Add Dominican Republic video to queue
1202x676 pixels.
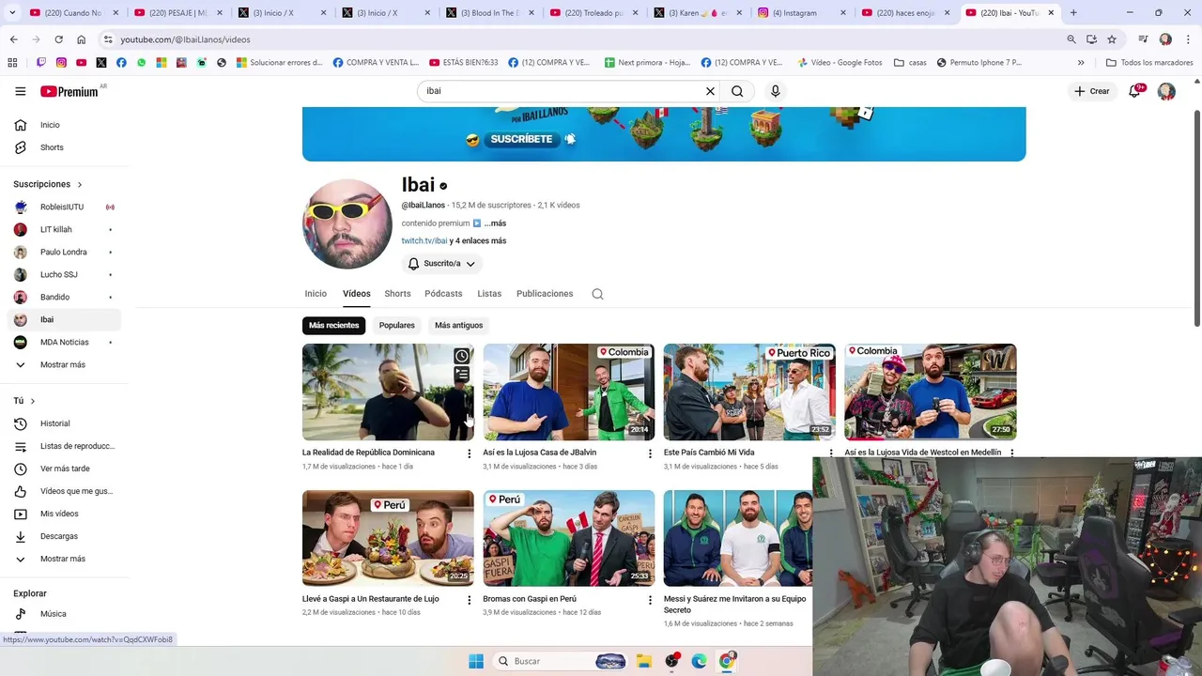[x=461, y=375]
